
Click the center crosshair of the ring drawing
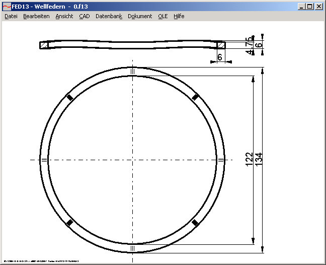132,160
